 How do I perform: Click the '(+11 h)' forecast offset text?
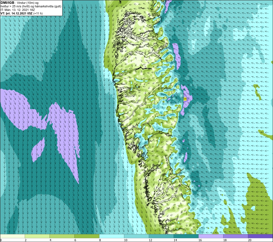(x=38, y=13)
